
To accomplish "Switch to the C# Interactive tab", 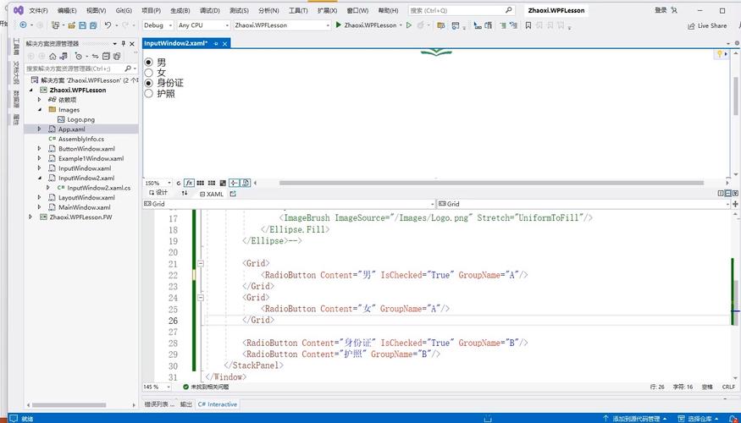I will tap(218, 404).
